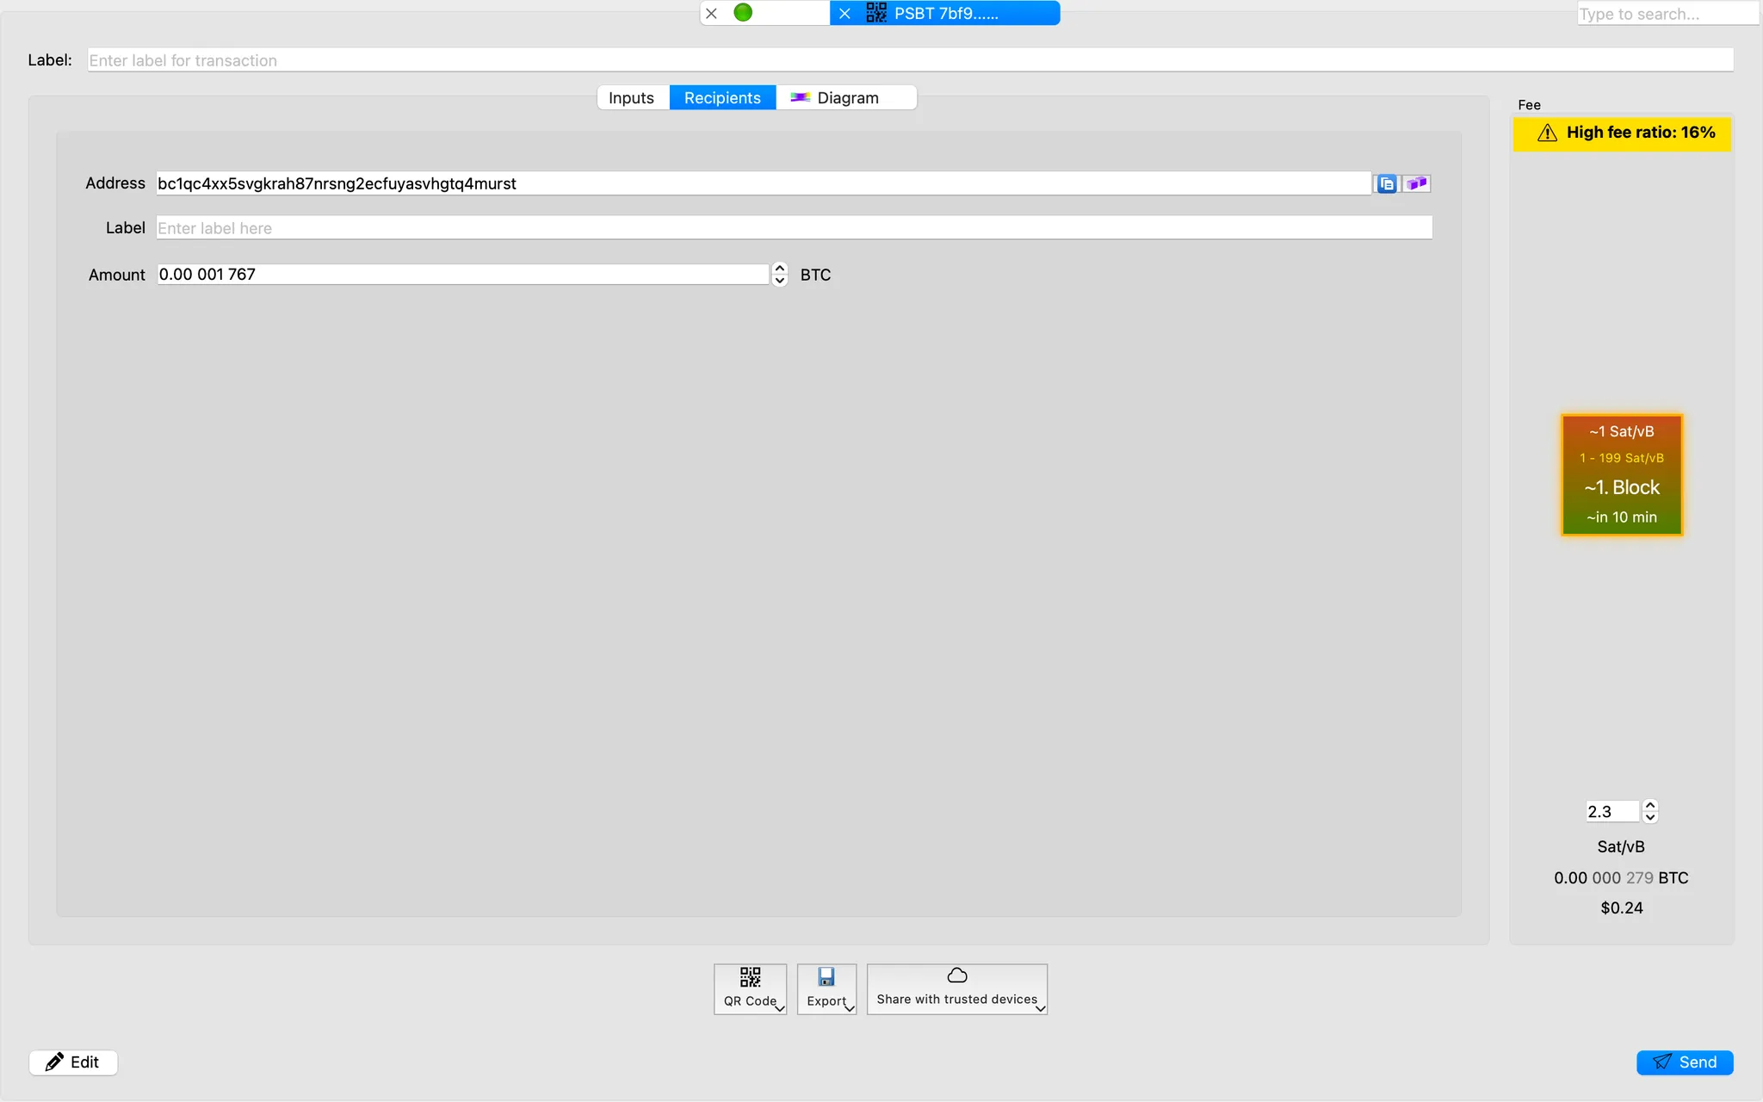Image resolution: width=1763 pixels, height=1102 pixels.
Task: Open the Diagram tab
Action: 846,97
